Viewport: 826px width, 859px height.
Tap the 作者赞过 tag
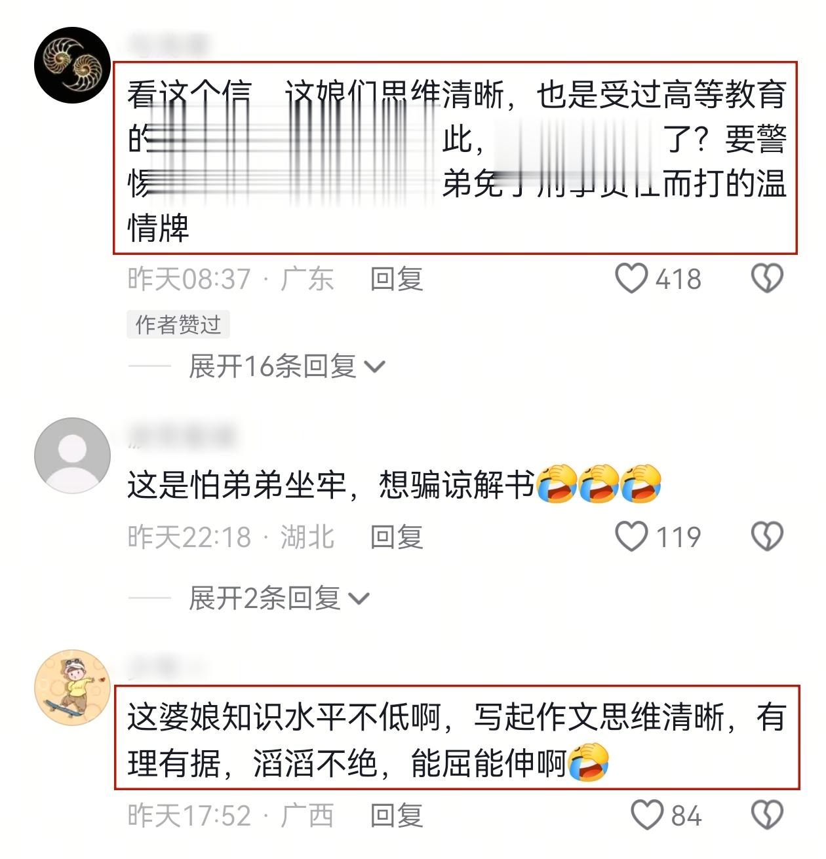(178, 324)
